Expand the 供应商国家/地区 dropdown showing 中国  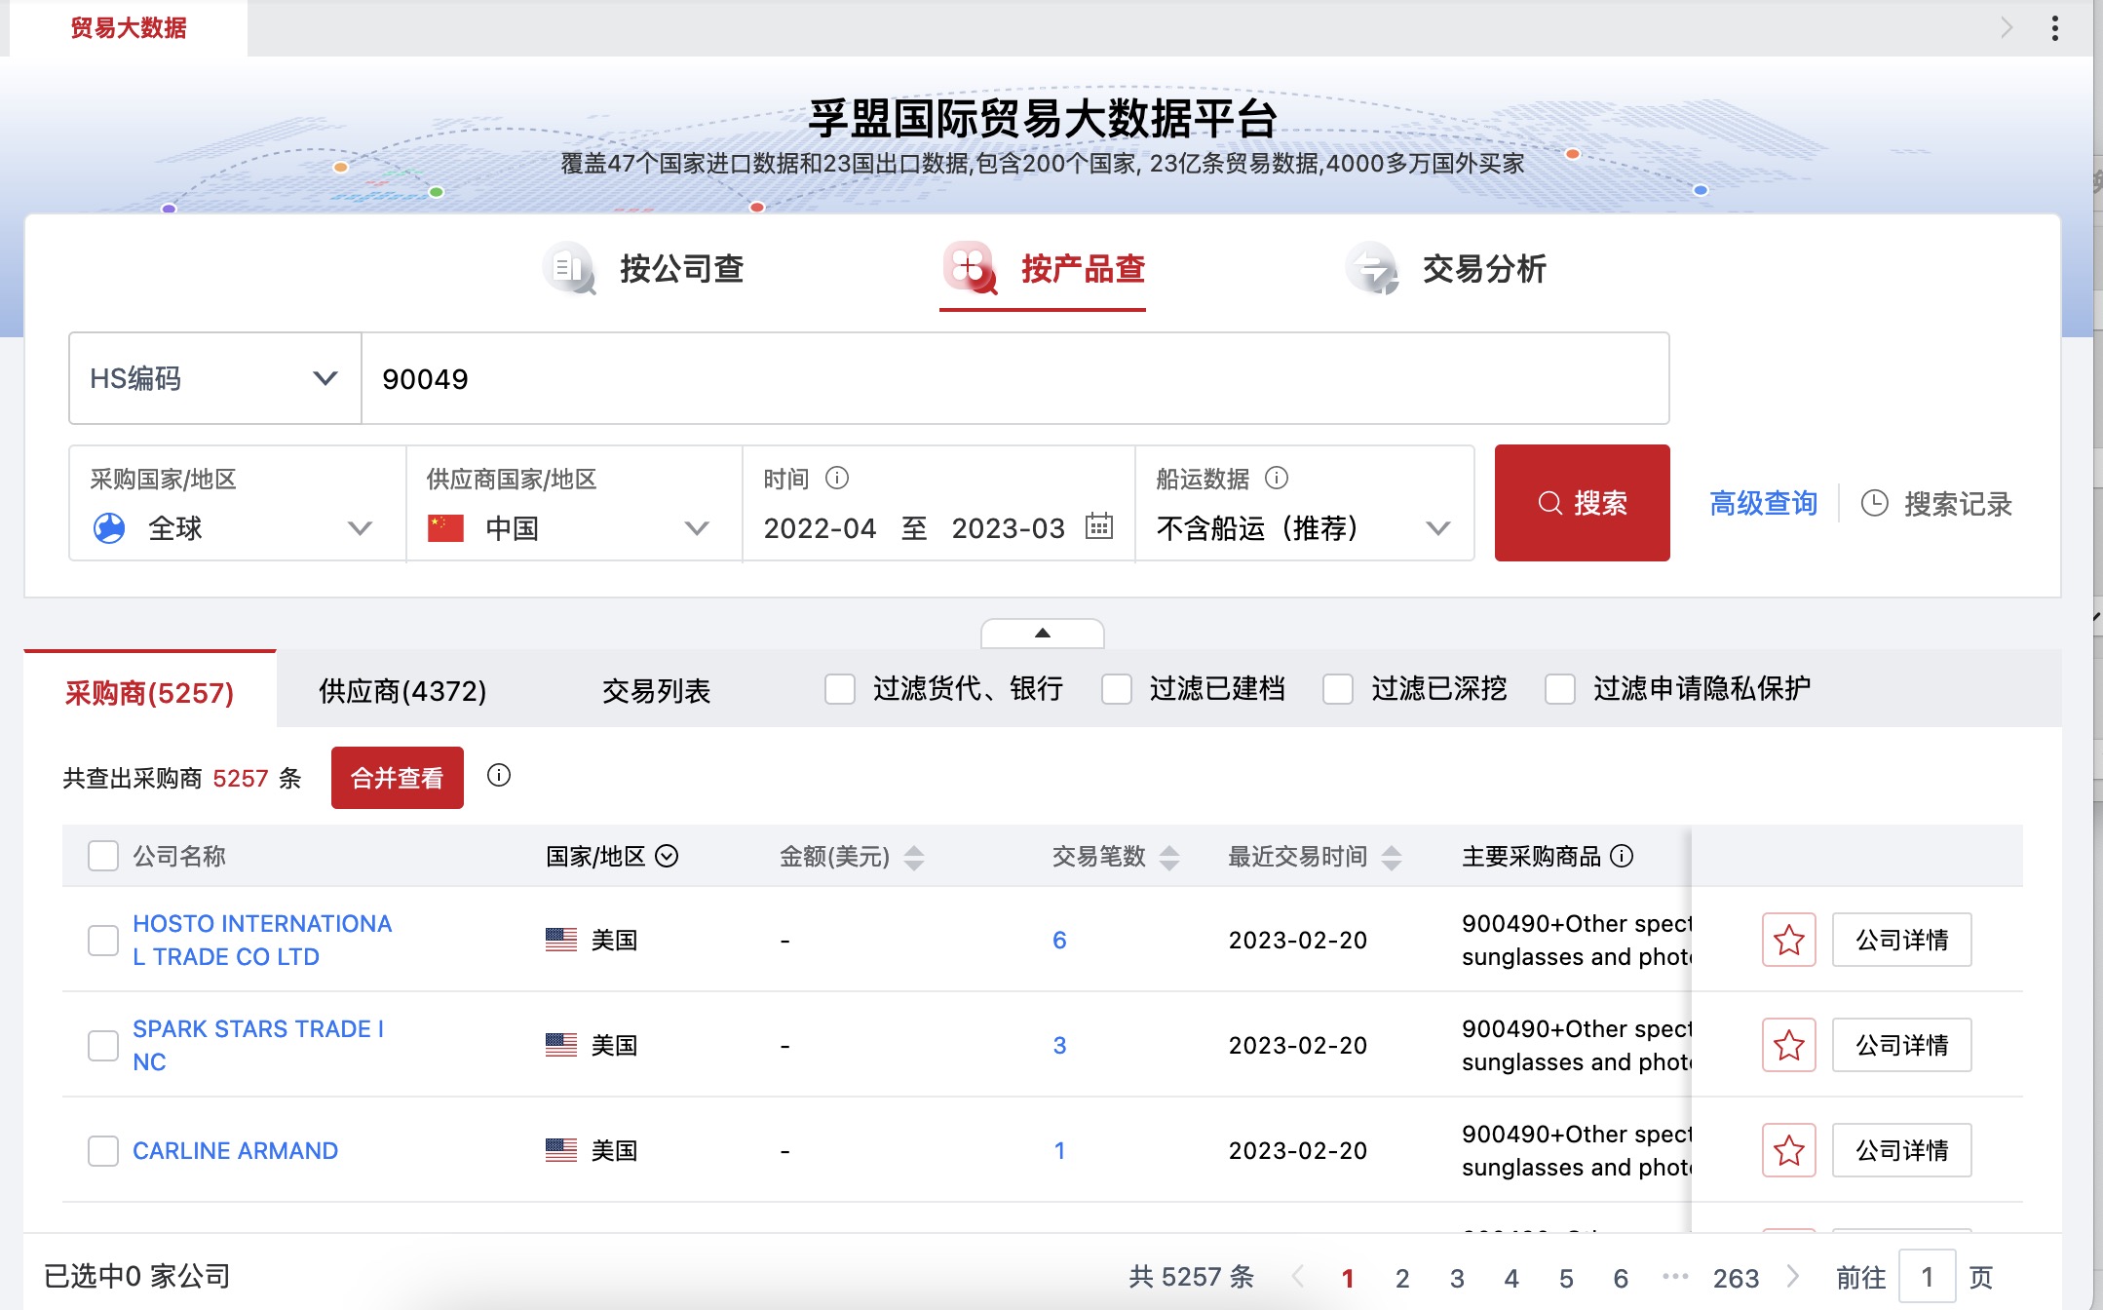(697, 529)
